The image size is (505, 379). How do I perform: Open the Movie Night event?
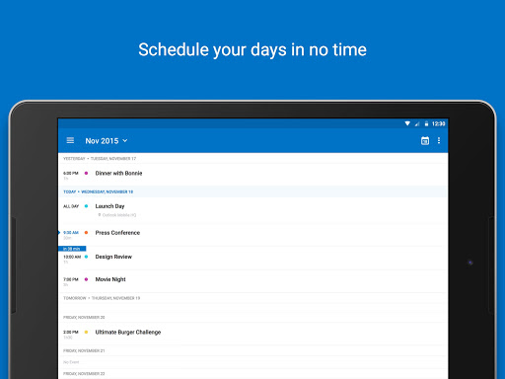tap(252, 281)
